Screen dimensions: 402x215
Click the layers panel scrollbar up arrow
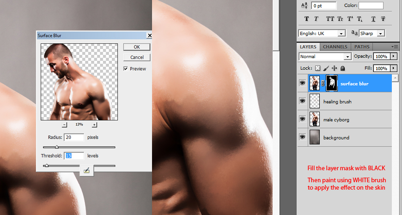coord(396,78)
